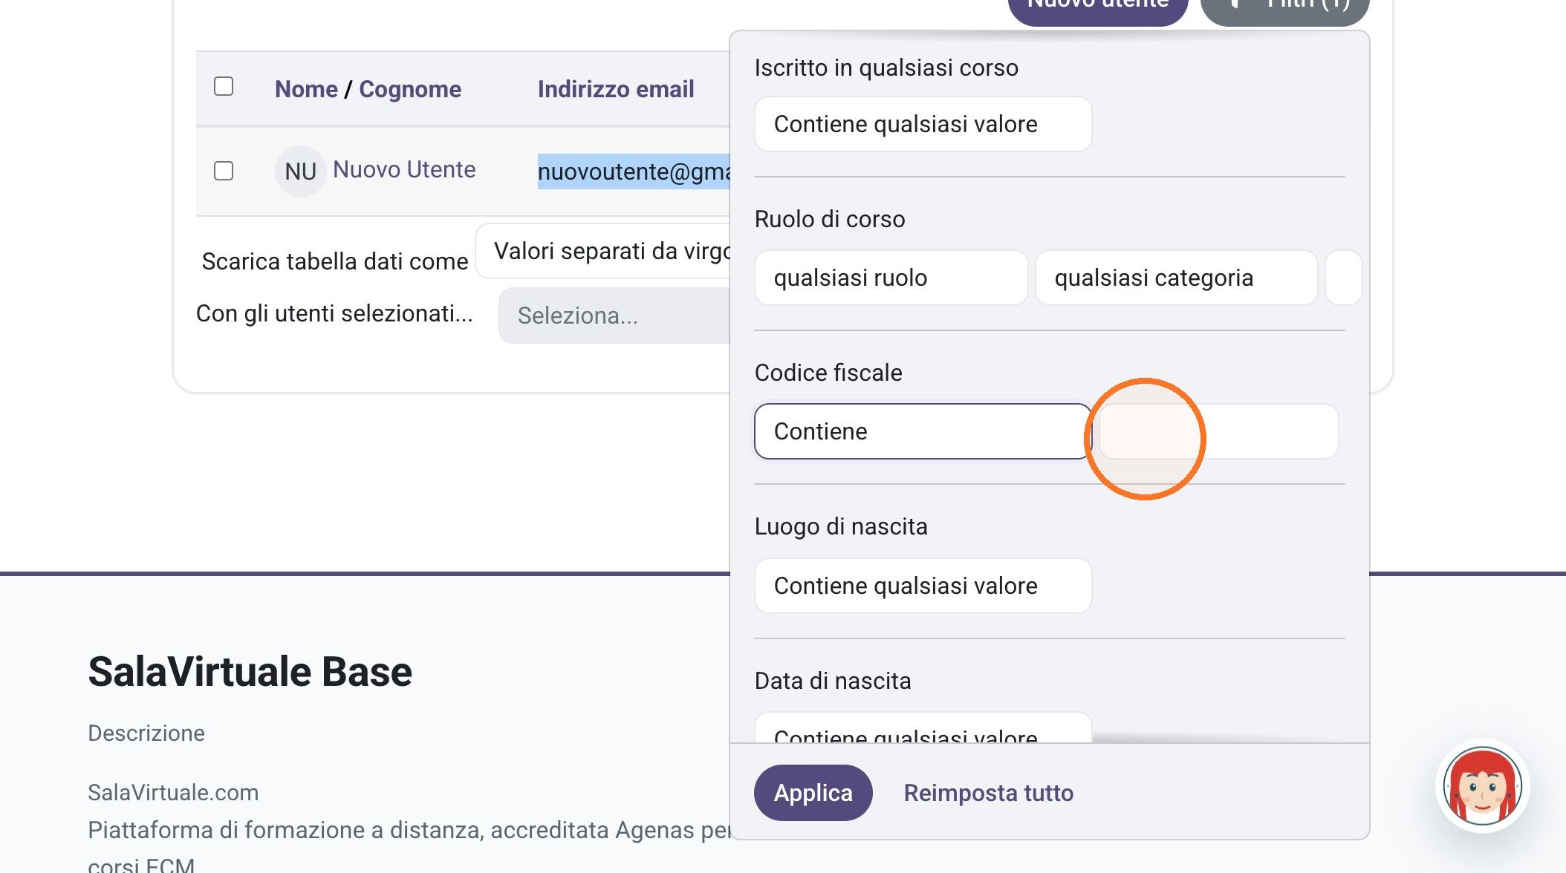This screenshot has width=1566, height=873.
Task: Click the SalaVirtuale Base footer heading
Action: (250, 672)
